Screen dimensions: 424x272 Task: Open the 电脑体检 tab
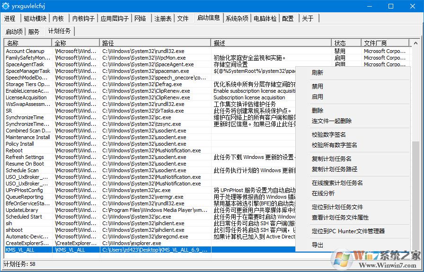pos(265,18)
